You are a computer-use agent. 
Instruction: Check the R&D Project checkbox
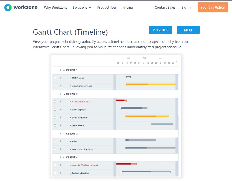point(55,78)
